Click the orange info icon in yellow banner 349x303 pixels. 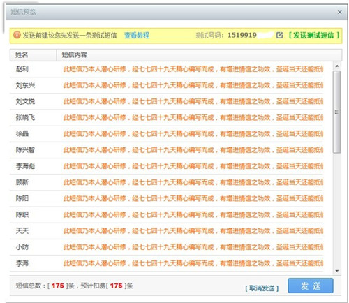(17, 35)
